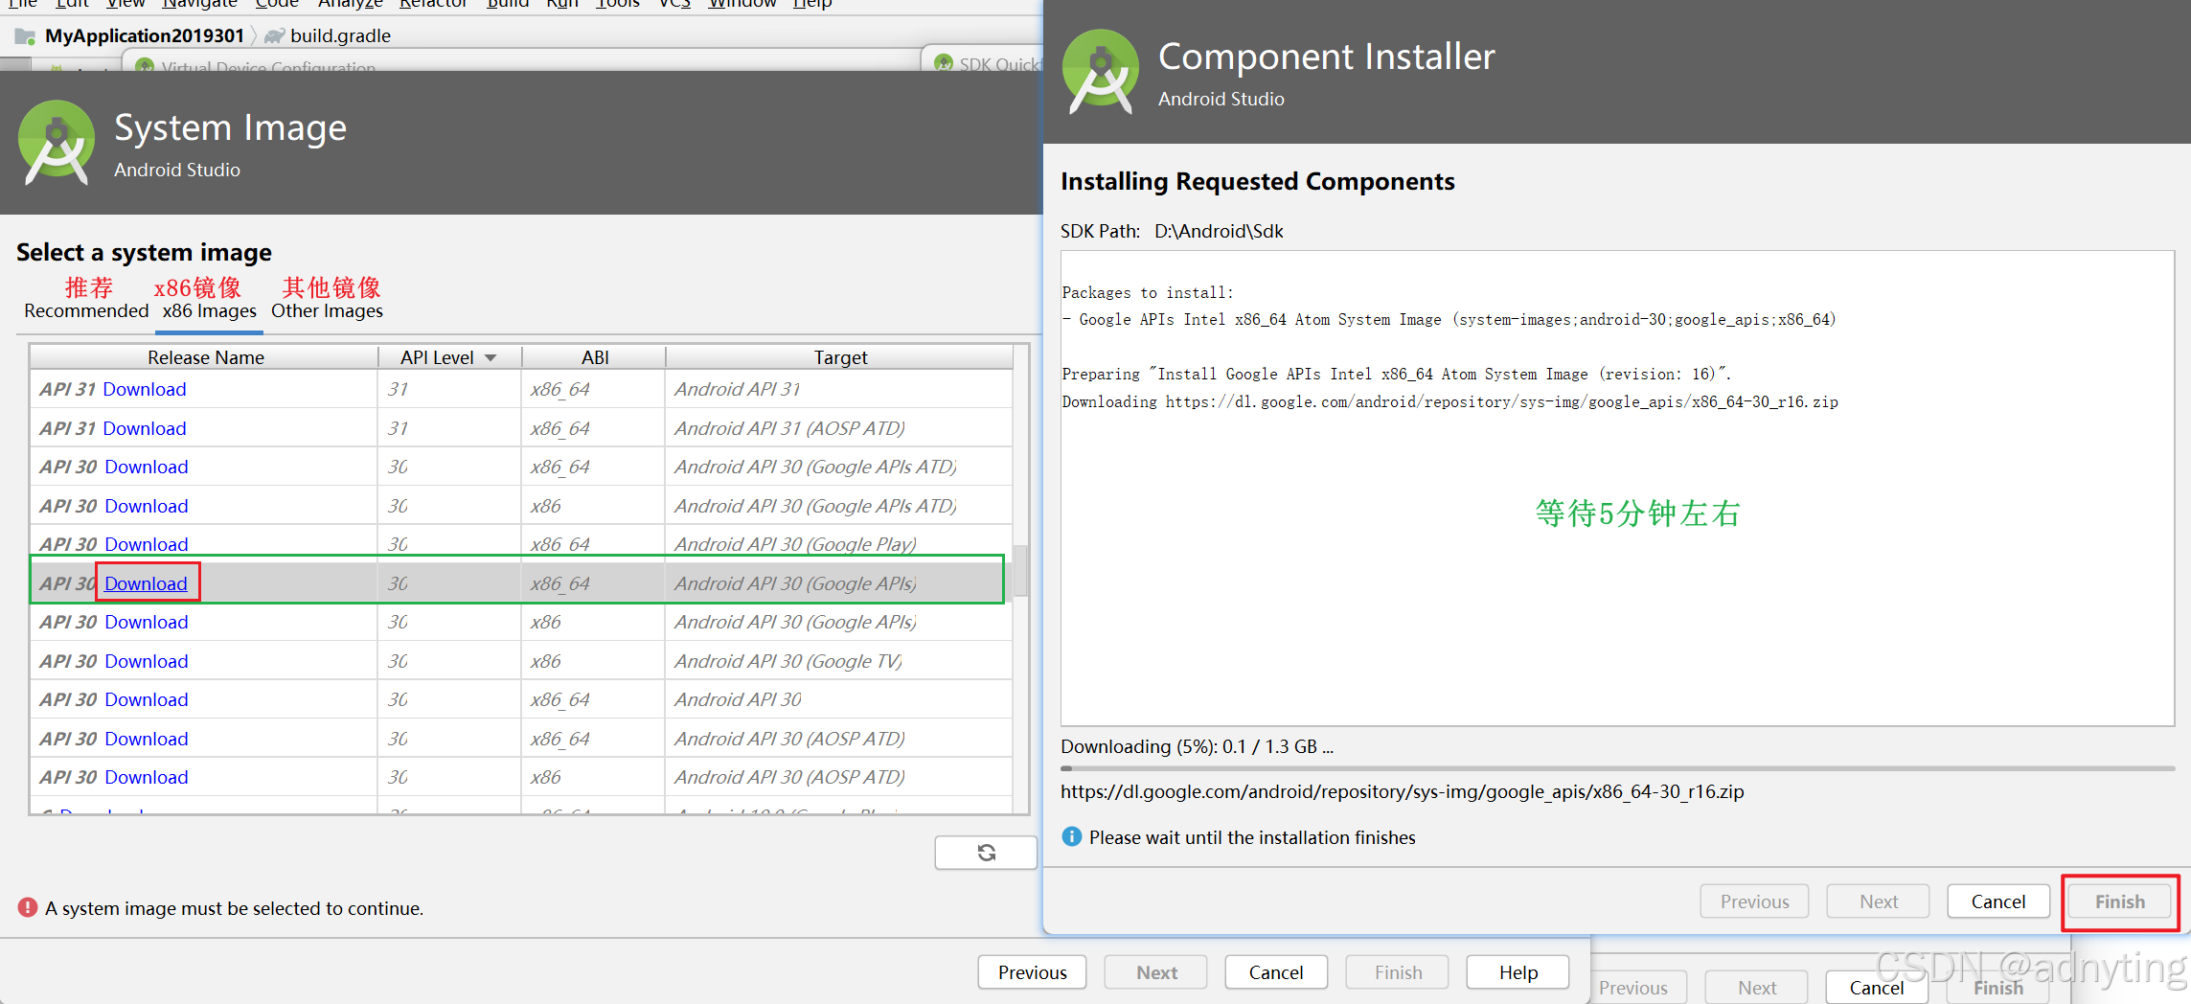Open the Tools menu

point(618,4)
